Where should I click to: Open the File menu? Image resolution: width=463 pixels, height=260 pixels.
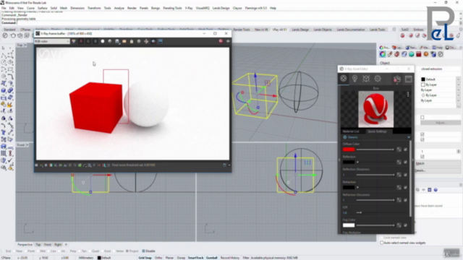(x=4, y=8)
